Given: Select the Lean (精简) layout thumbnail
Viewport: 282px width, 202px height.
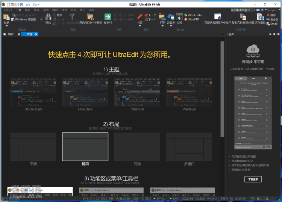Looking at the screenshot, I should coord(85,147).
